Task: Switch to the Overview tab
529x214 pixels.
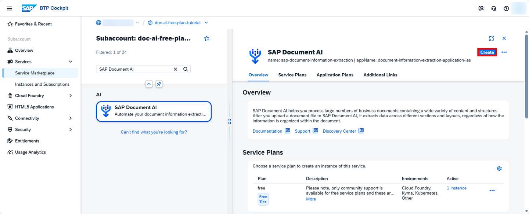Action: (258, 75)
